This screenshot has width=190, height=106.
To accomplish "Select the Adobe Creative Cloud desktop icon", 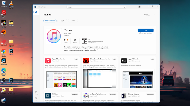I will point(4,14).
